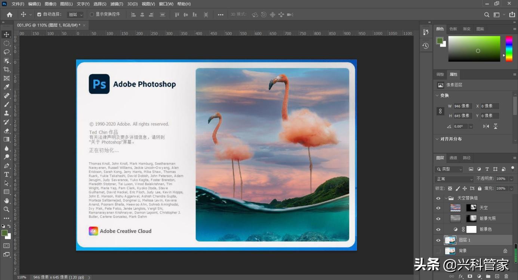Open the 滤镜(T) menu
The image size is (518, 280).
(x=117, y=4)
